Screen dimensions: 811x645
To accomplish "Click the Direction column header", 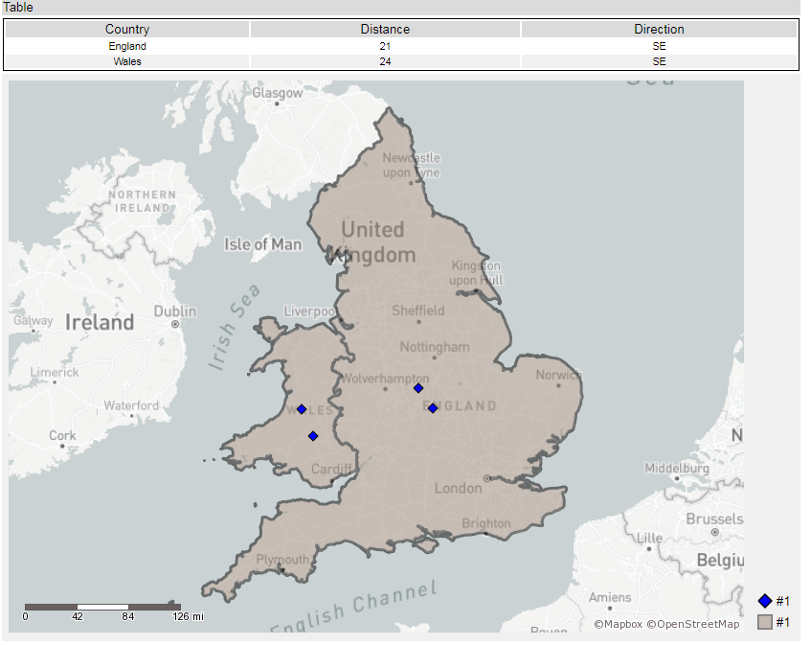I will pos(659,29).
